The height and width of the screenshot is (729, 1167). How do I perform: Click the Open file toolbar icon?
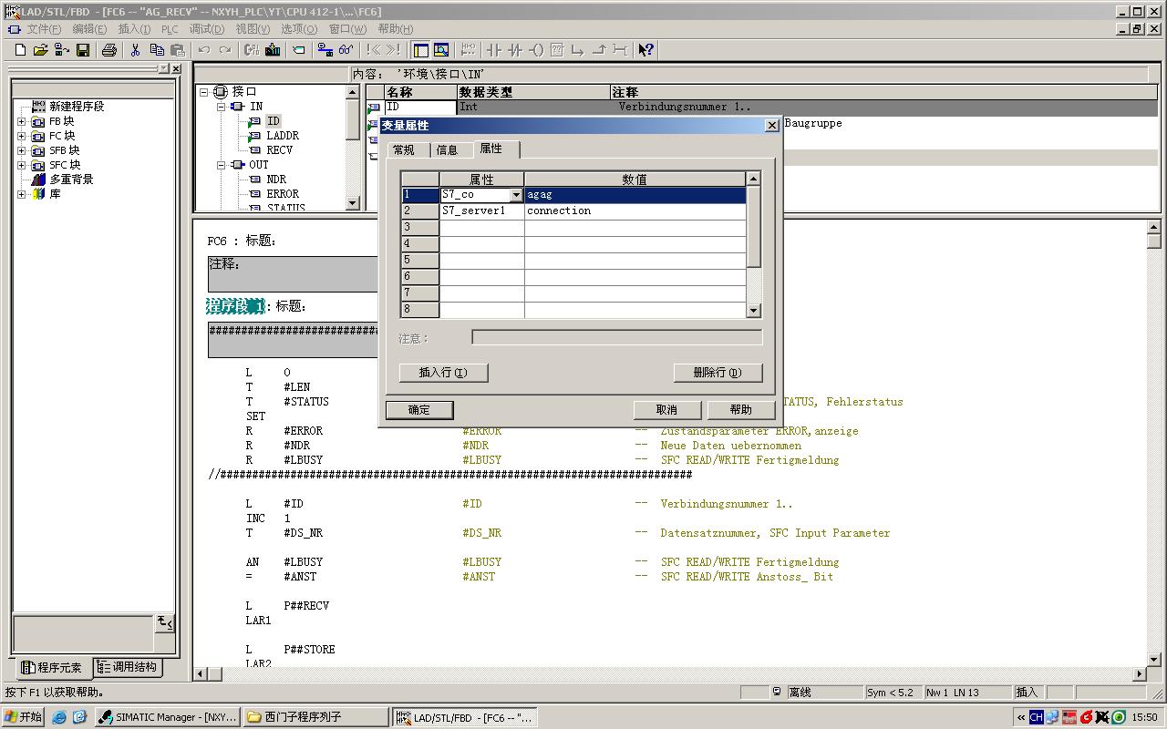[40, 50]
